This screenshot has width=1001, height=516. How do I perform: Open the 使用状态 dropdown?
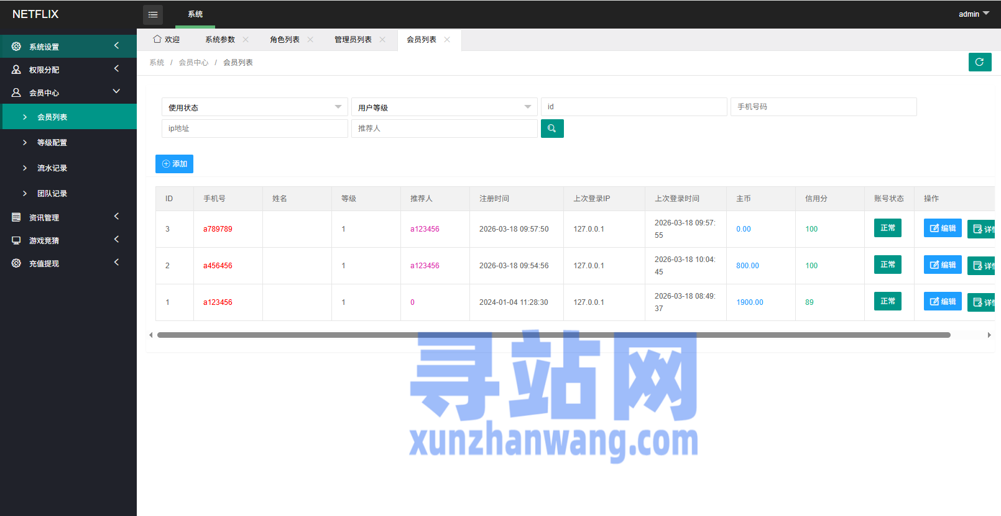(254, 107)
